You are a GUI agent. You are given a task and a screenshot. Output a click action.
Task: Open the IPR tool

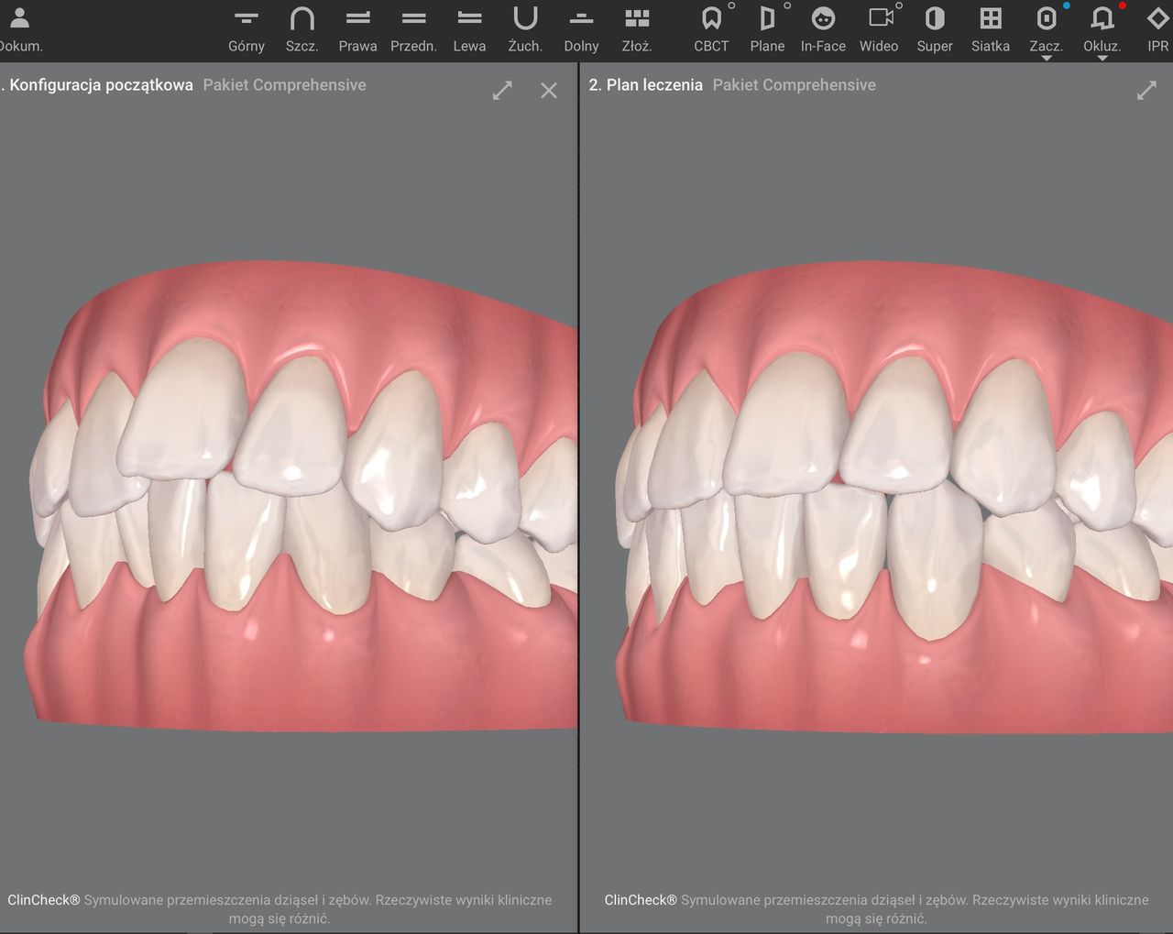coord(1157,28)
